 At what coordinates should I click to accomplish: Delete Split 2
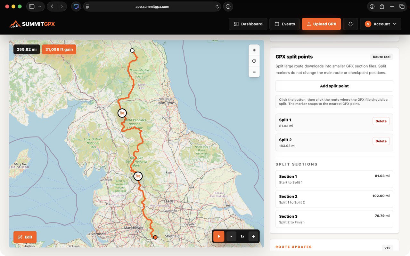tap(381, 141)
